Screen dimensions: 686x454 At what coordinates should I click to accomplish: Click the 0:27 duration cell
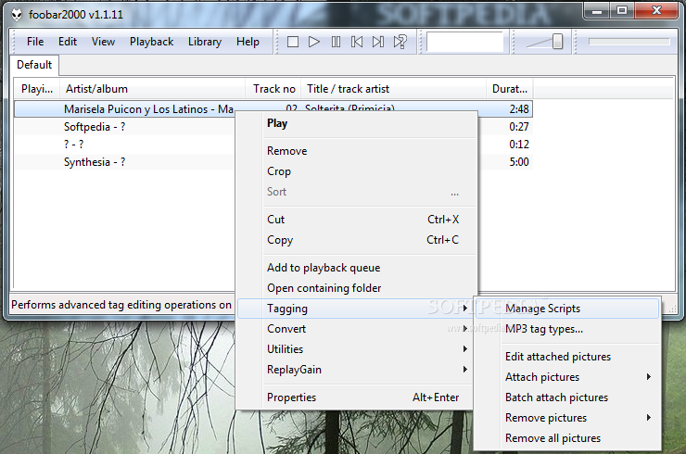(x=519, y=127)
